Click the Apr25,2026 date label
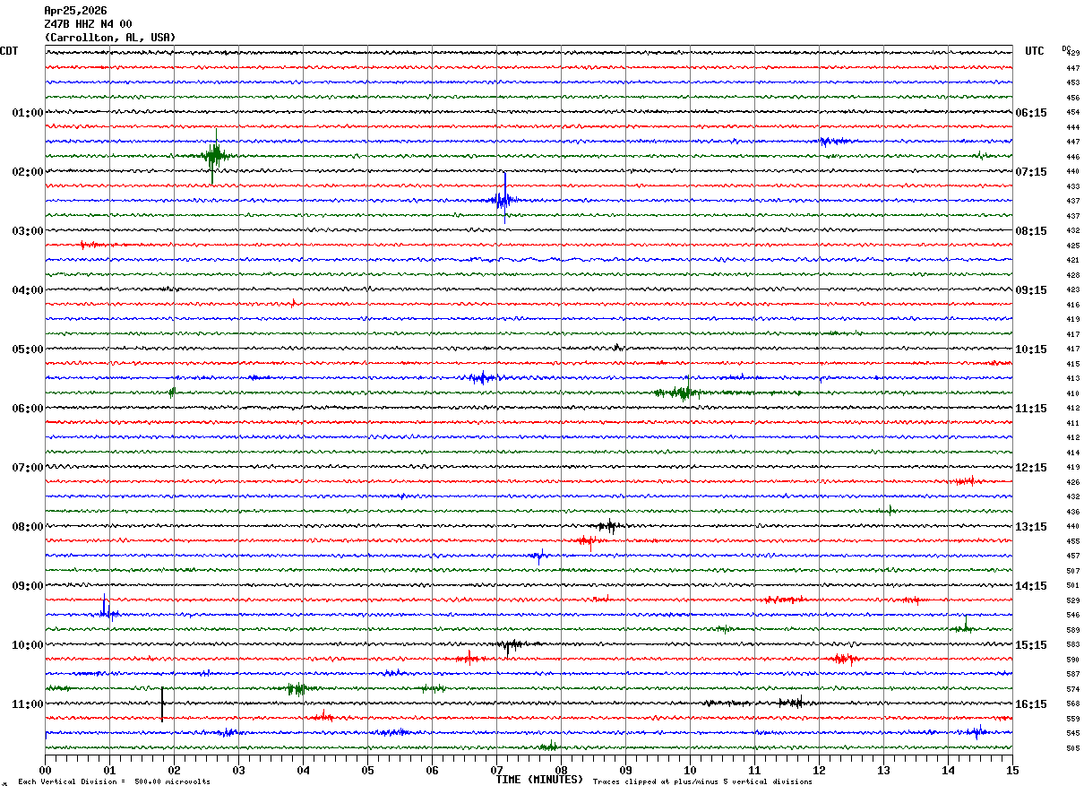 pyautogui.click(x=75, y=11)
